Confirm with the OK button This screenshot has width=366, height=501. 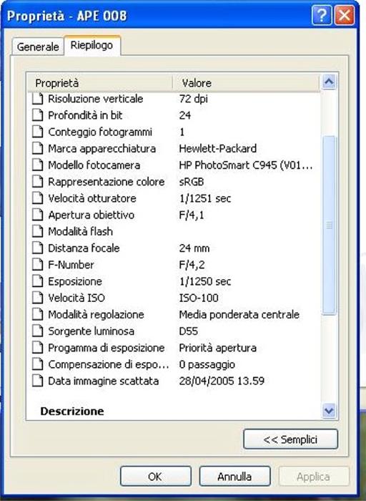[x=155, y=477]
